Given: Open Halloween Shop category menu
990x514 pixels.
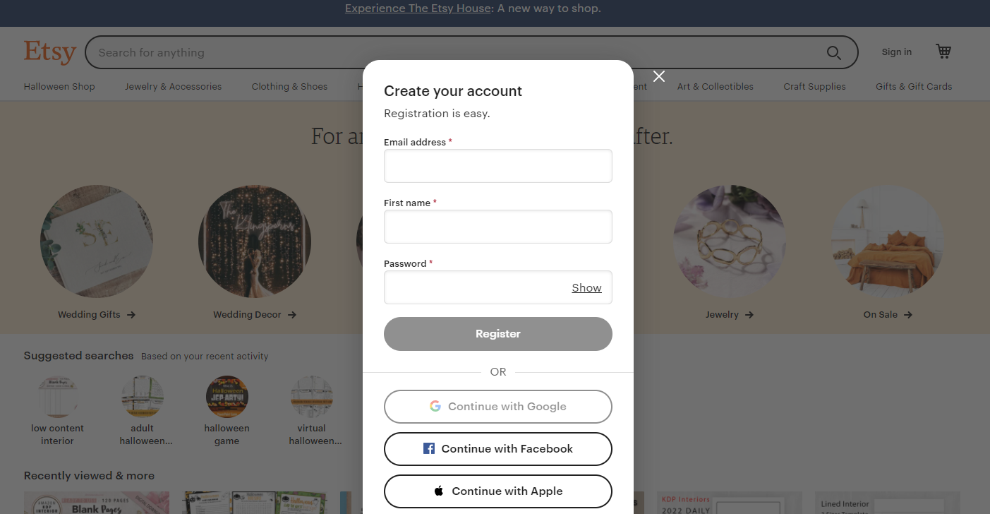Looking at the screenshot, I should [x=59, y=86].
